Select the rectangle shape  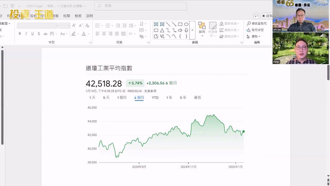pyautogui.click(x=180, y=24)
